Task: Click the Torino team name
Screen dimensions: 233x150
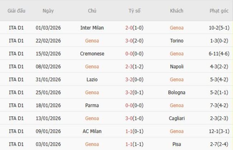Action: tap(177, 41)
